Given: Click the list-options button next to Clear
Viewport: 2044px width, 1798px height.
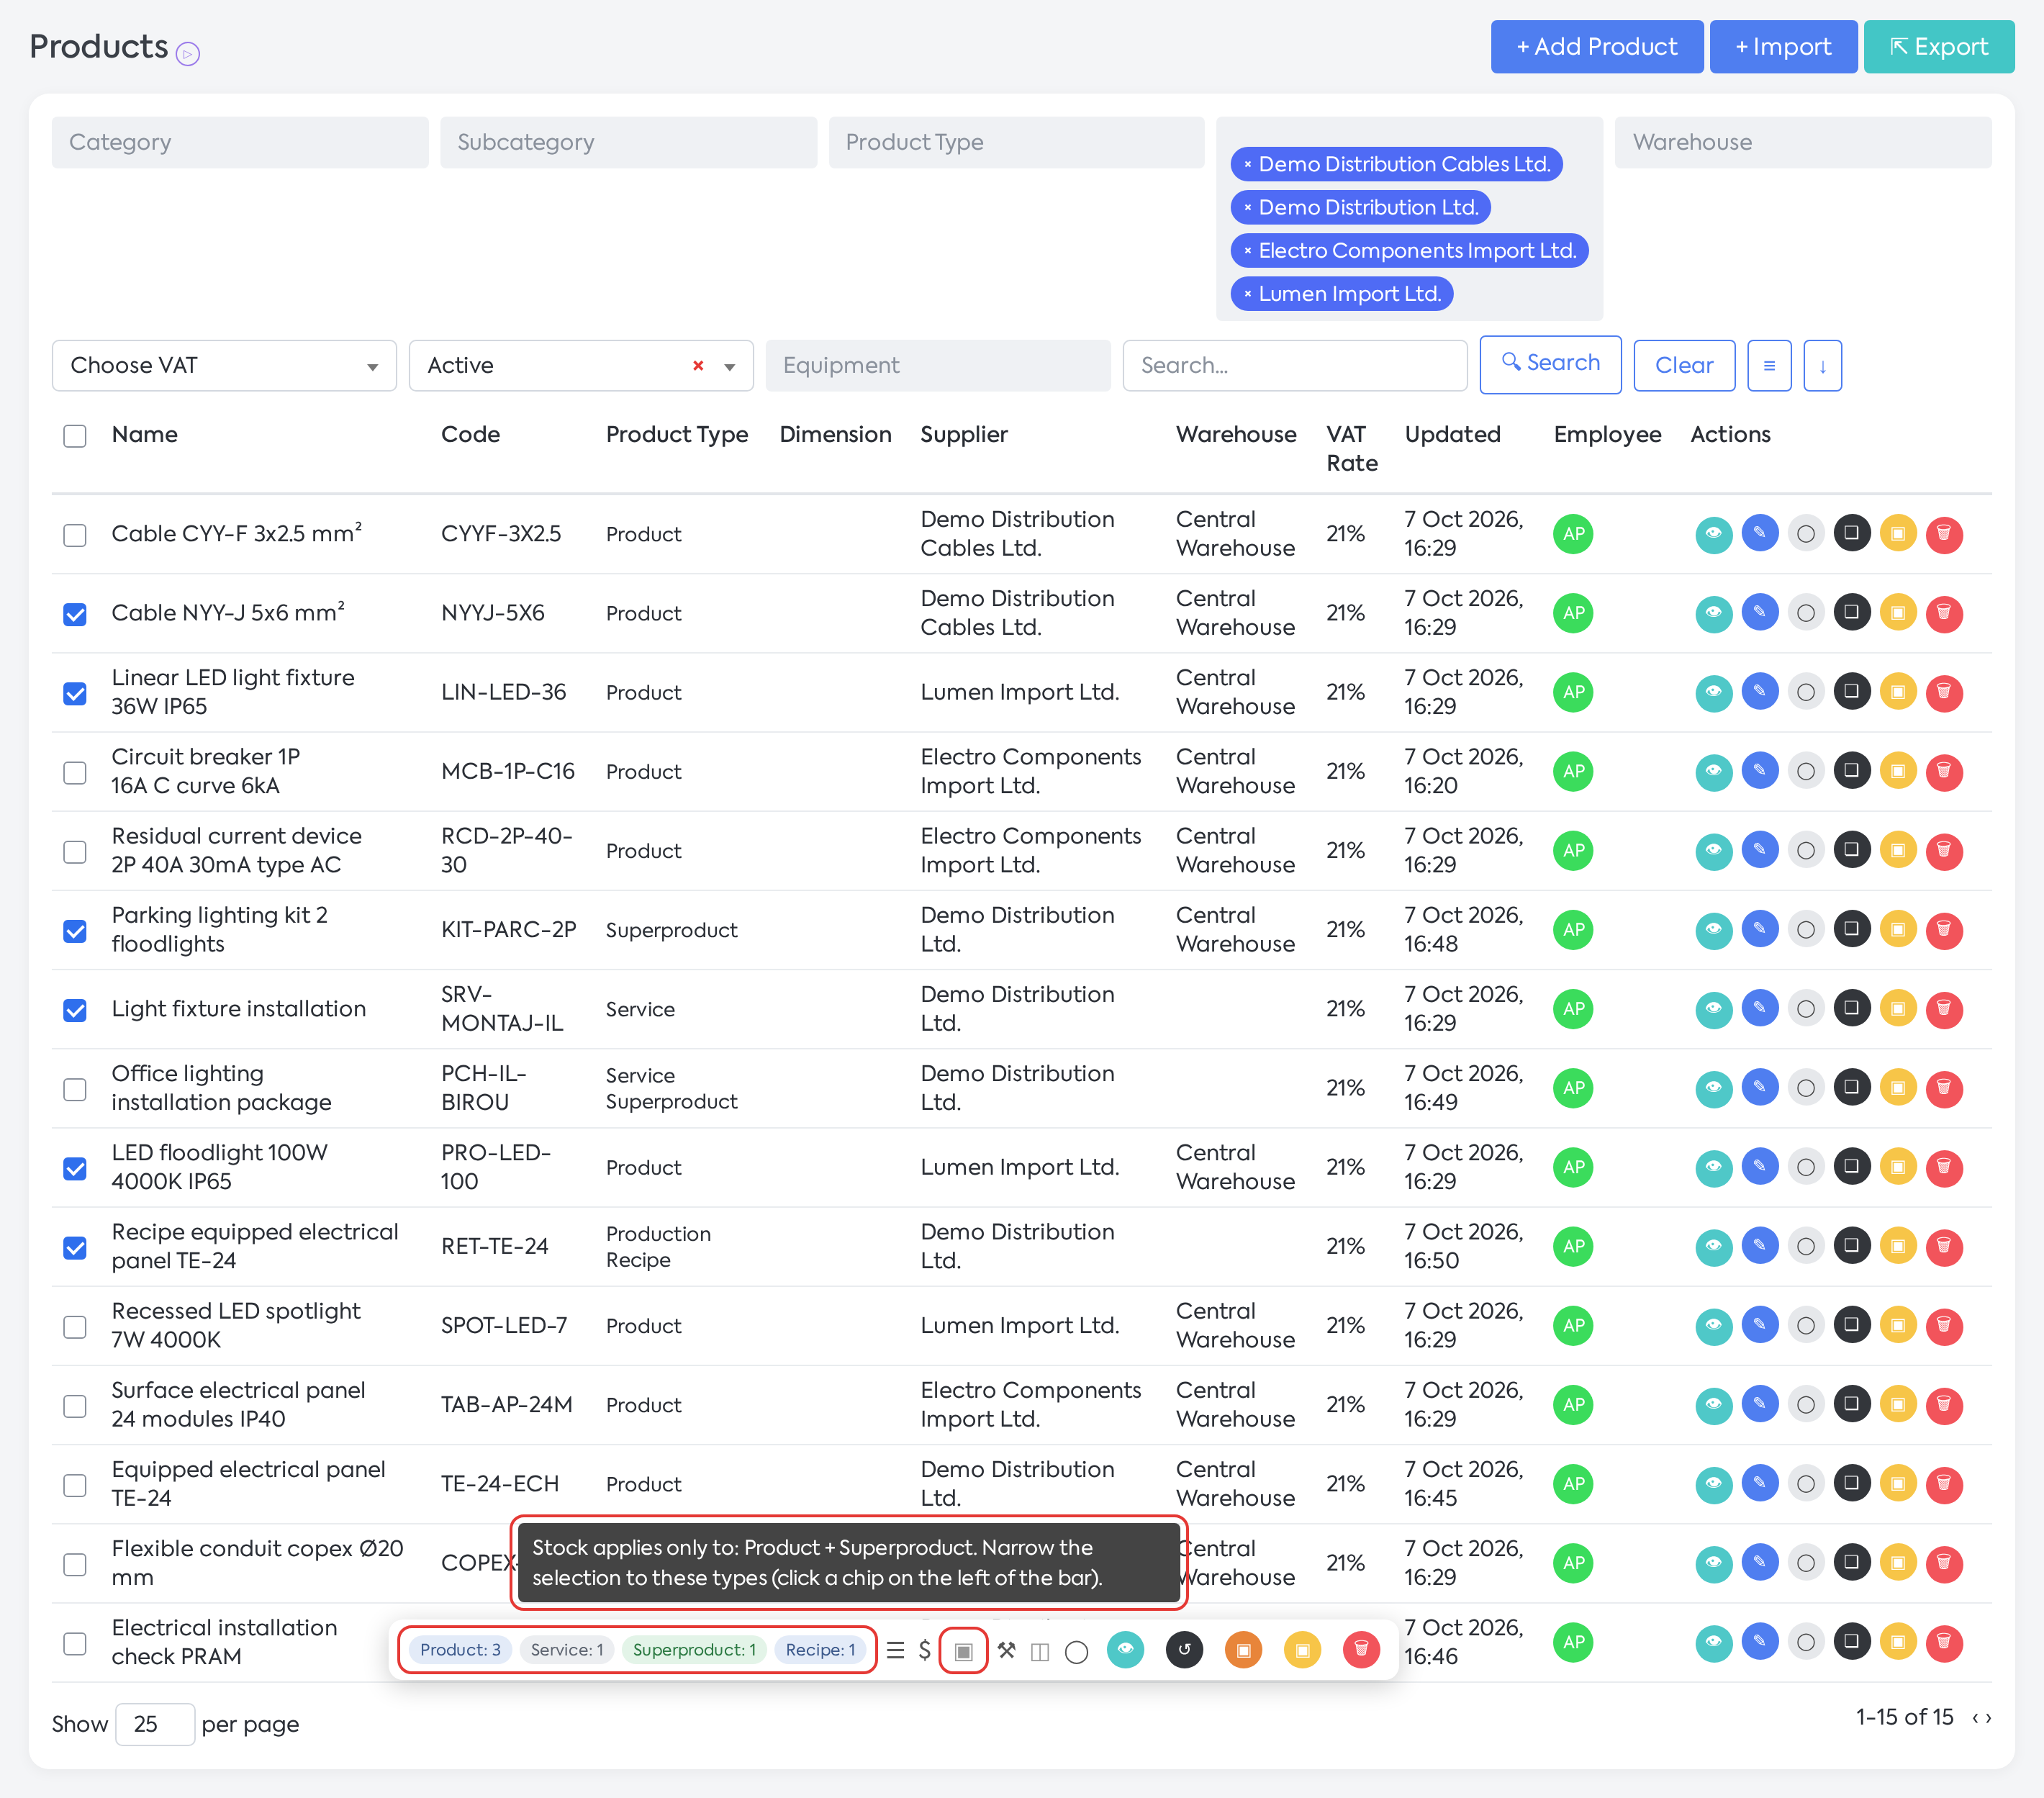Looking at the screenshot, I should click(x=1769, y=366).
